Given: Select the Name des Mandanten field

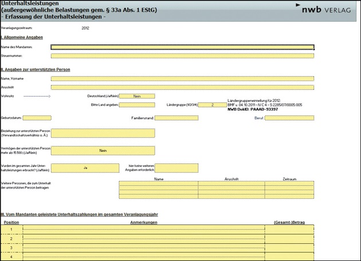Looking at the screenshot, I should [x=182, y=47].
